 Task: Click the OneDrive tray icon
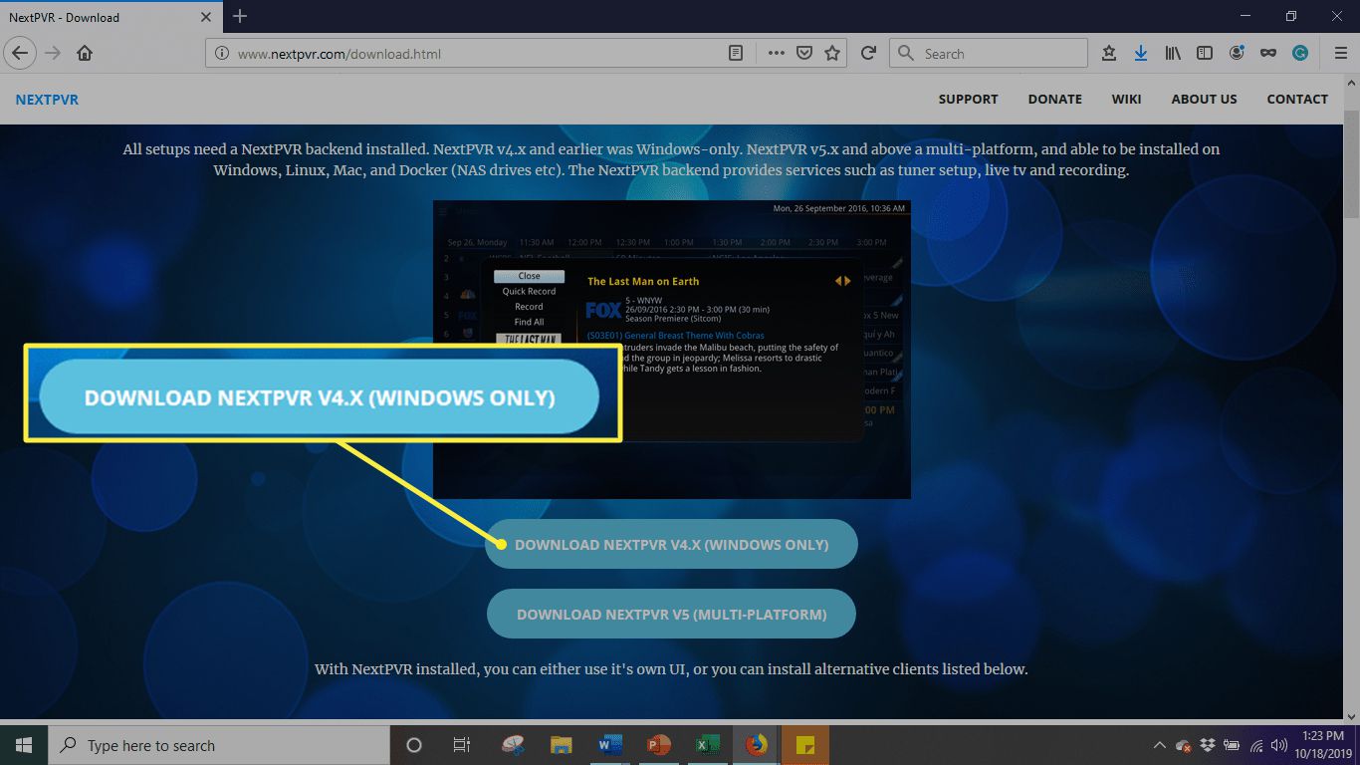[x=1184, y=745]
